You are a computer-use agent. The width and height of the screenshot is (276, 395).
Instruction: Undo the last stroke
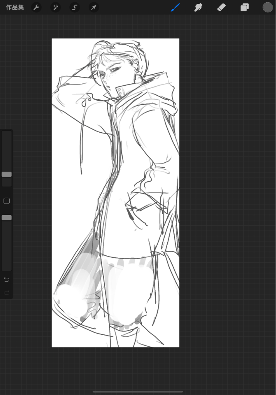point(7,279)
